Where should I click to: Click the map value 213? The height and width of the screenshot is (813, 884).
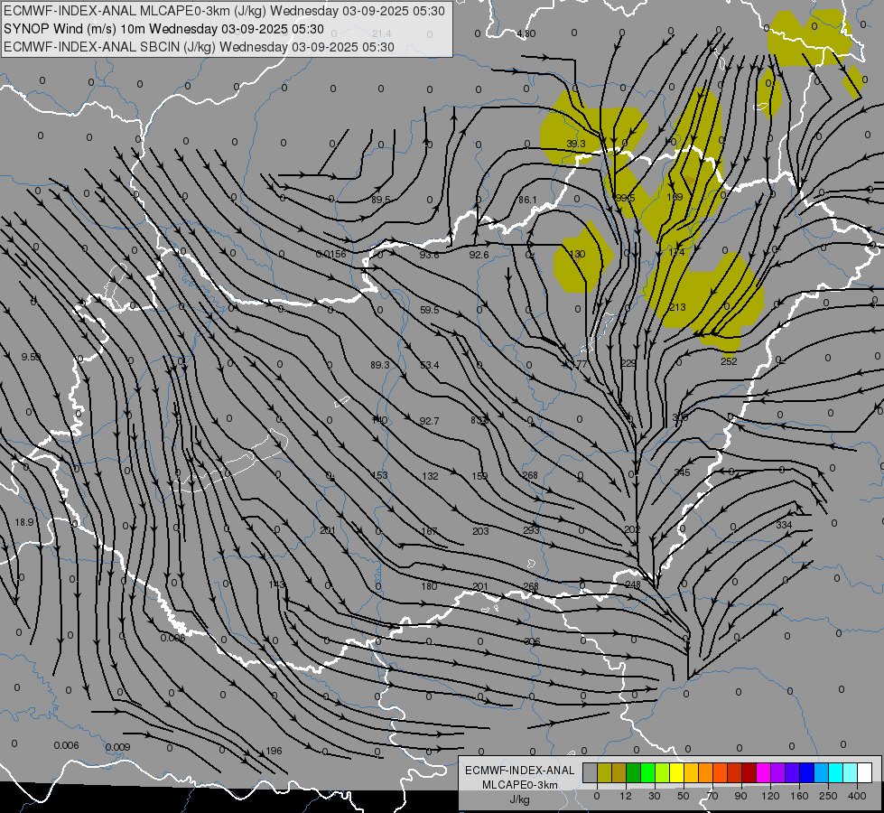[677, 307]
